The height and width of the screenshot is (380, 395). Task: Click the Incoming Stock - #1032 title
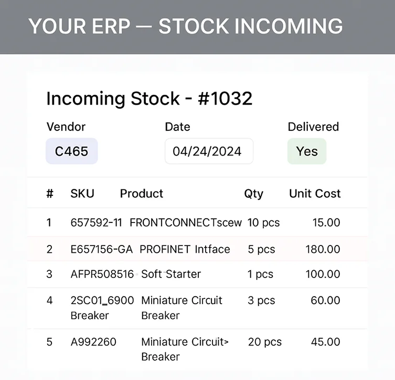(150, 98)
